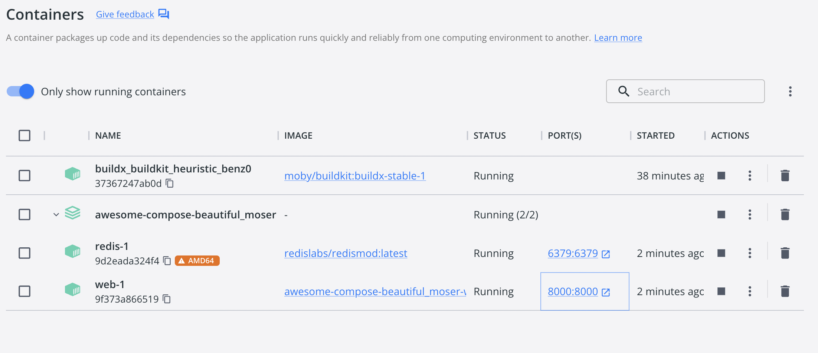Click the container icon of buildx_buildkit_heuristic_benz0
Screen dimensions: 818x353
coord(72,174)
